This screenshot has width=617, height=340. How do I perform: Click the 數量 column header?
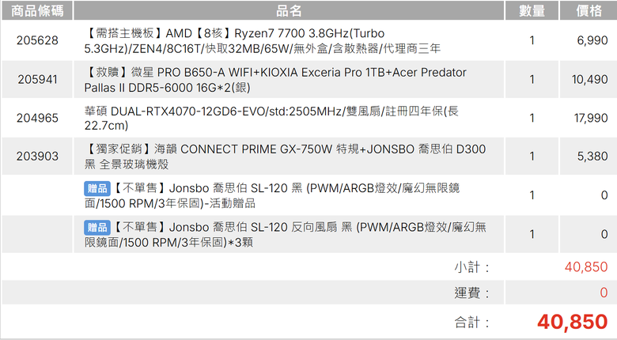tap(532, 10)
